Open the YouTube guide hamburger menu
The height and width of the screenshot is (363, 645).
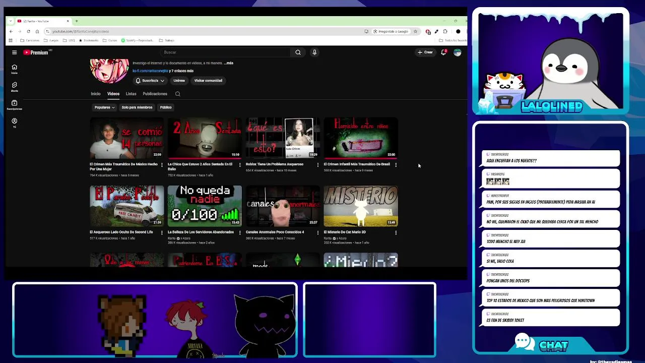coord(14,52)
